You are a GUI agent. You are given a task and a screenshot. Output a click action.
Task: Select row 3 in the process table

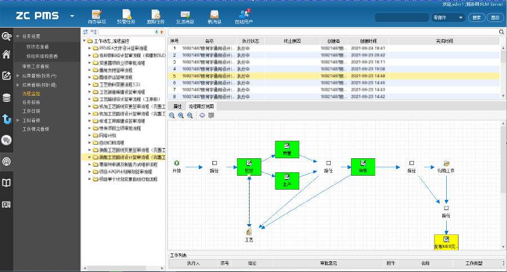[333, 62]
